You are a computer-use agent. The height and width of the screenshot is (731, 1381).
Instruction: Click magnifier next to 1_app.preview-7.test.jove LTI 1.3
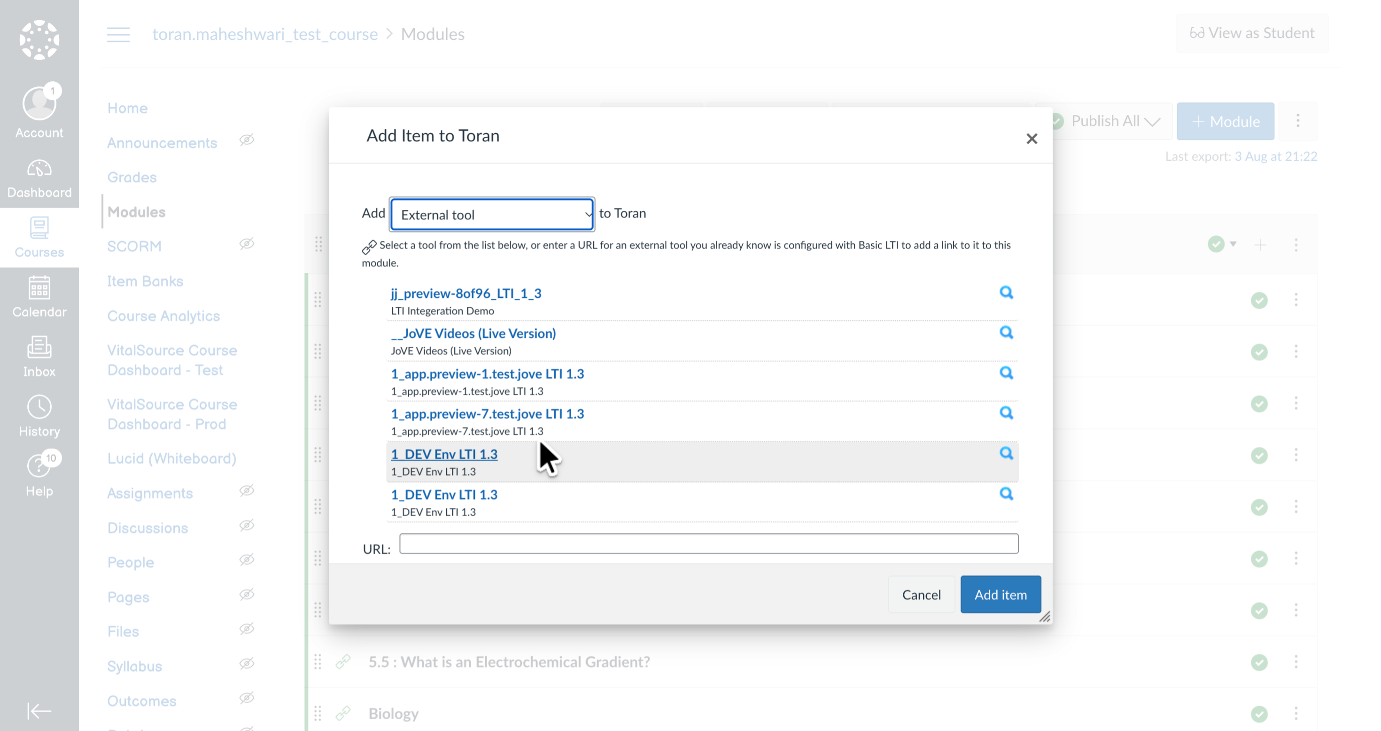[1006, 413]
